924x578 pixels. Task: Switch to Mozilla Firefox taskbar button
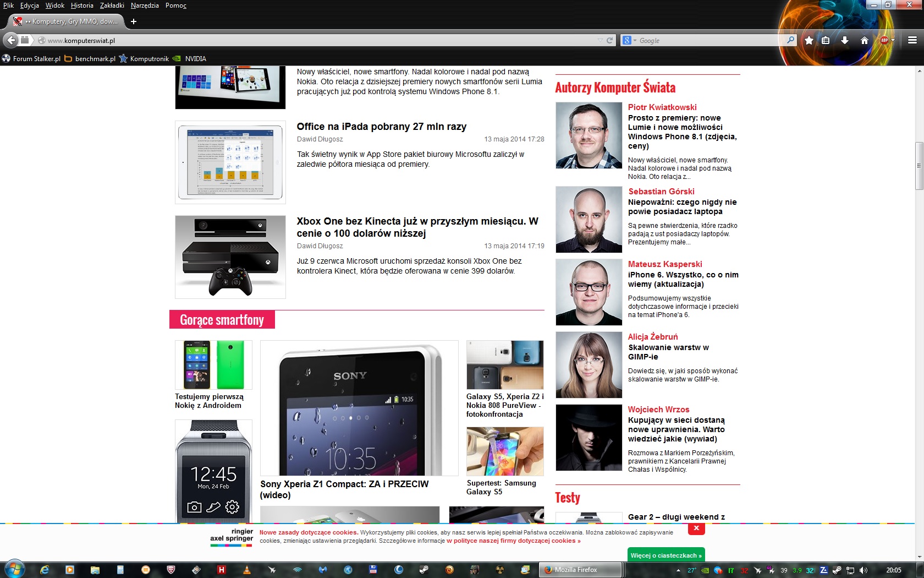click(x=580, y=570)
